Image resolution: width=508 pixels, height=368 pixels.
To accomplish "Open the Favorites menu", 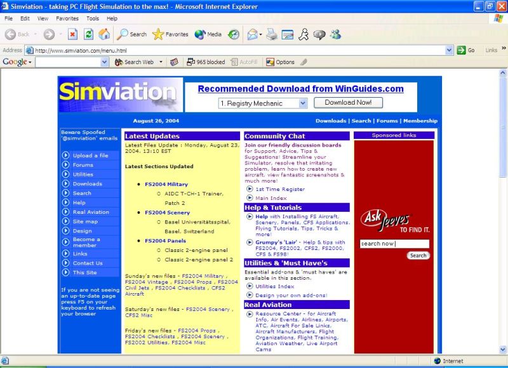I will [x=67, y=18].
